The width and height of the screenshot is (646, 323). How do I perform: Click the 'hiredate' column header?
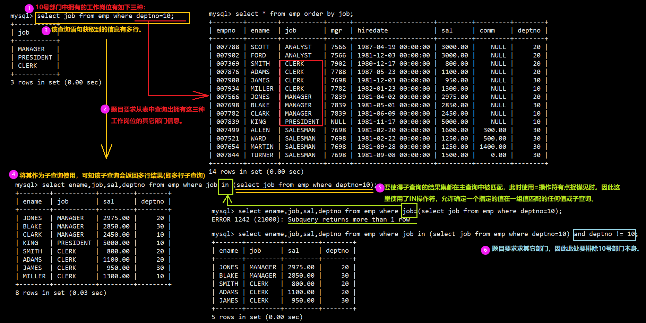(x=372, y=30)
